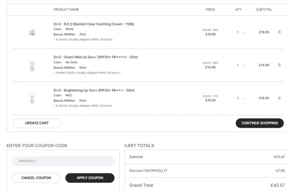The height and width of the screenshot is (191, 287).
Task: Increase quantity of Brightening Up Sun+
Action: [245, 99]
